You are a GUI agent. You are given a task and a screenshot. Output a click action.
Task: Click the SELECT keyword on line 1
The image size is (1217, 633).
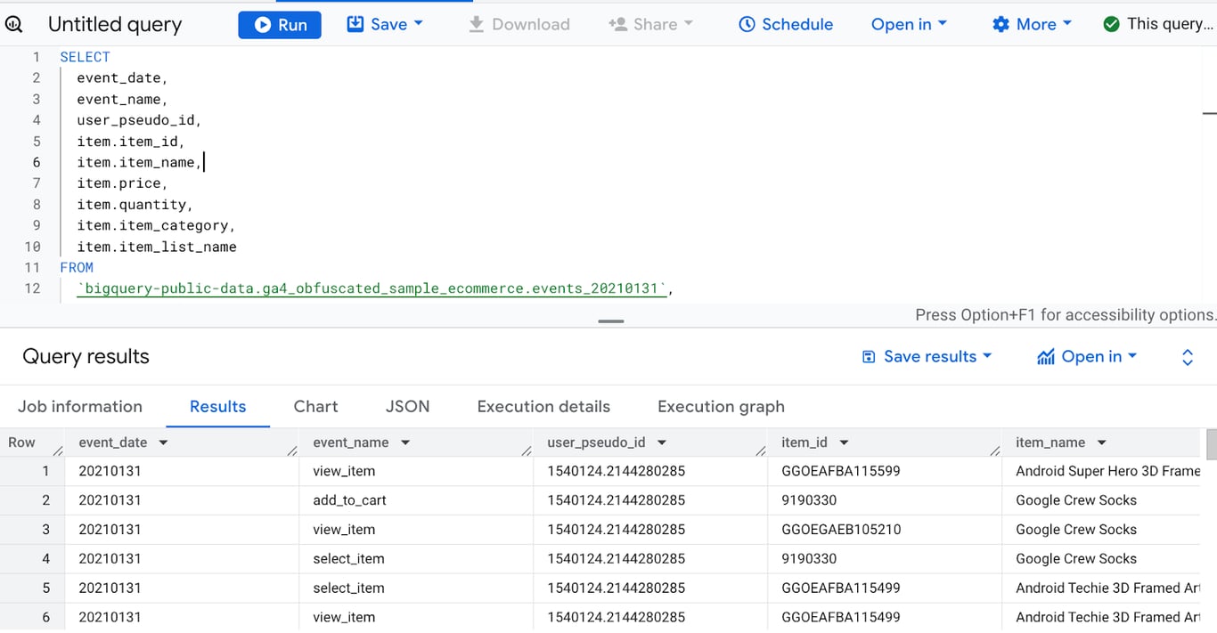tap(86, 57)
